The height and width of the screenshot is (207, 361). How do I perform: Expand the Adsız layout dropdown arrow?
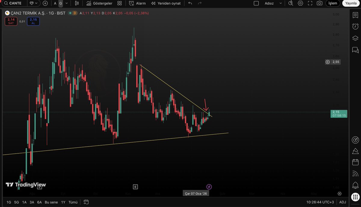(281, 3)
